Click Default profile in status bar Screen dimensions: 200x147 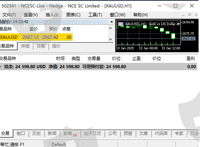(59, 145)
